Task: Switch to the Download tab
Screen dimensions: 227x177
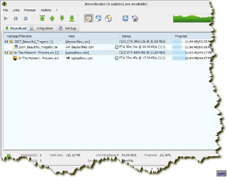Action: click(x=16, y=28)
